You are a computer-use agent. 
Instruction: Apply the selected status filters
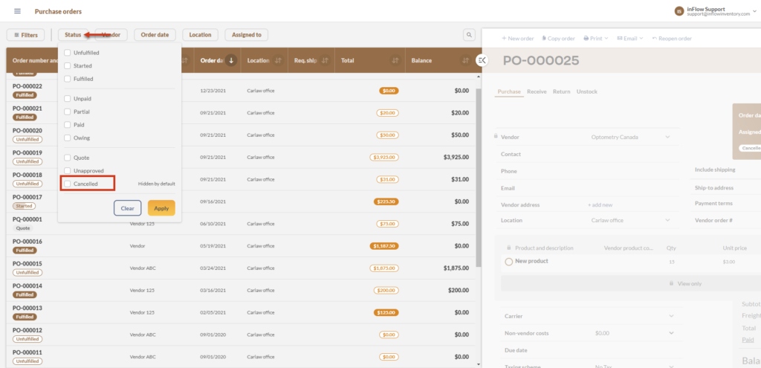(161, 207)
